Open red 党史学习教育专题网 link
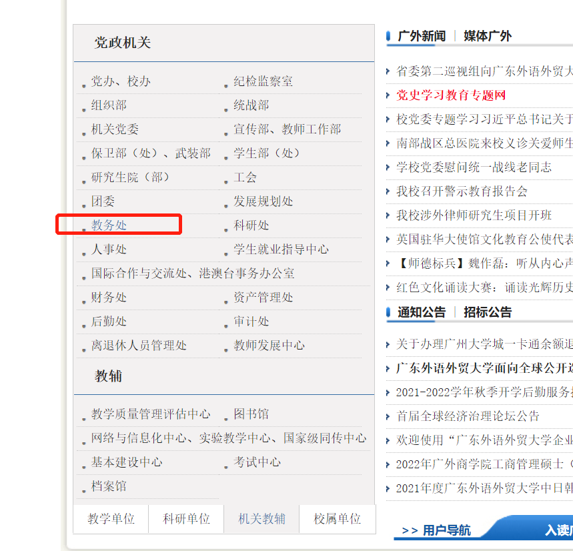 pyautogui.click(x=451, y=95)
